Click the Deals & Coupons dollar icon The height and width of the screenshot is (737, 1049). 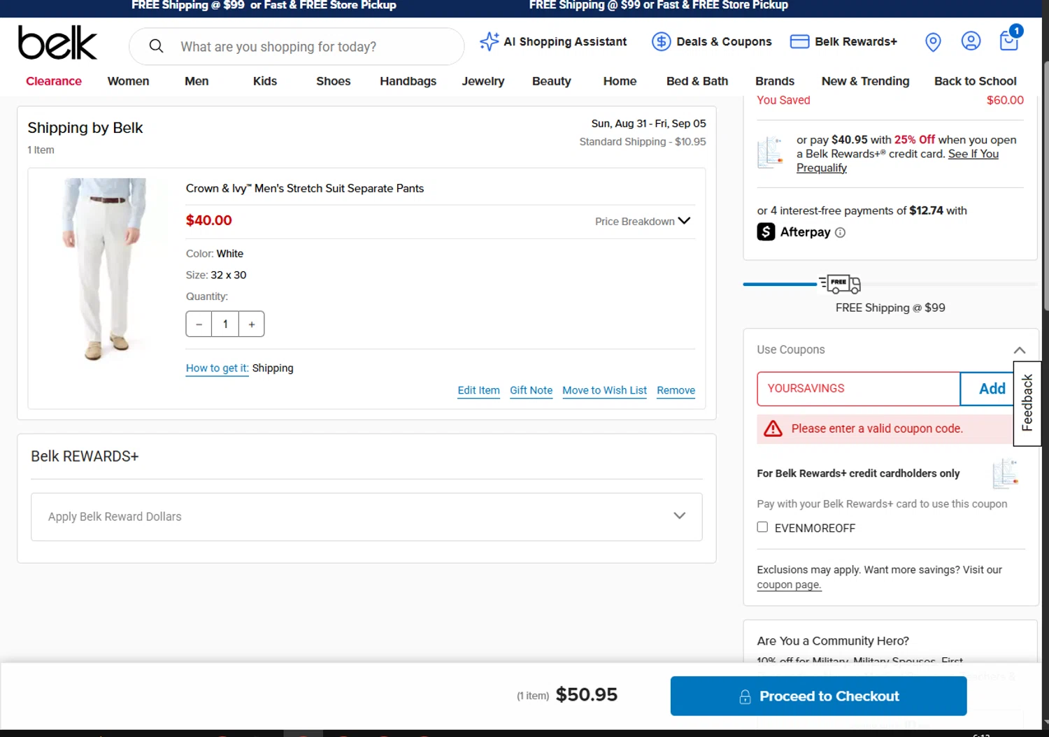pyautogui.click(x=661, y=41)
